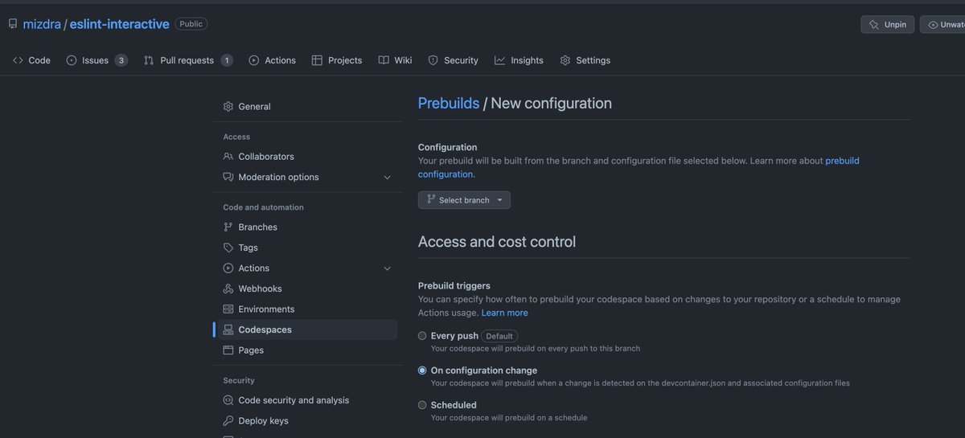
Task: Open the eslint-interactive repository link
Action: coord(119,24)
